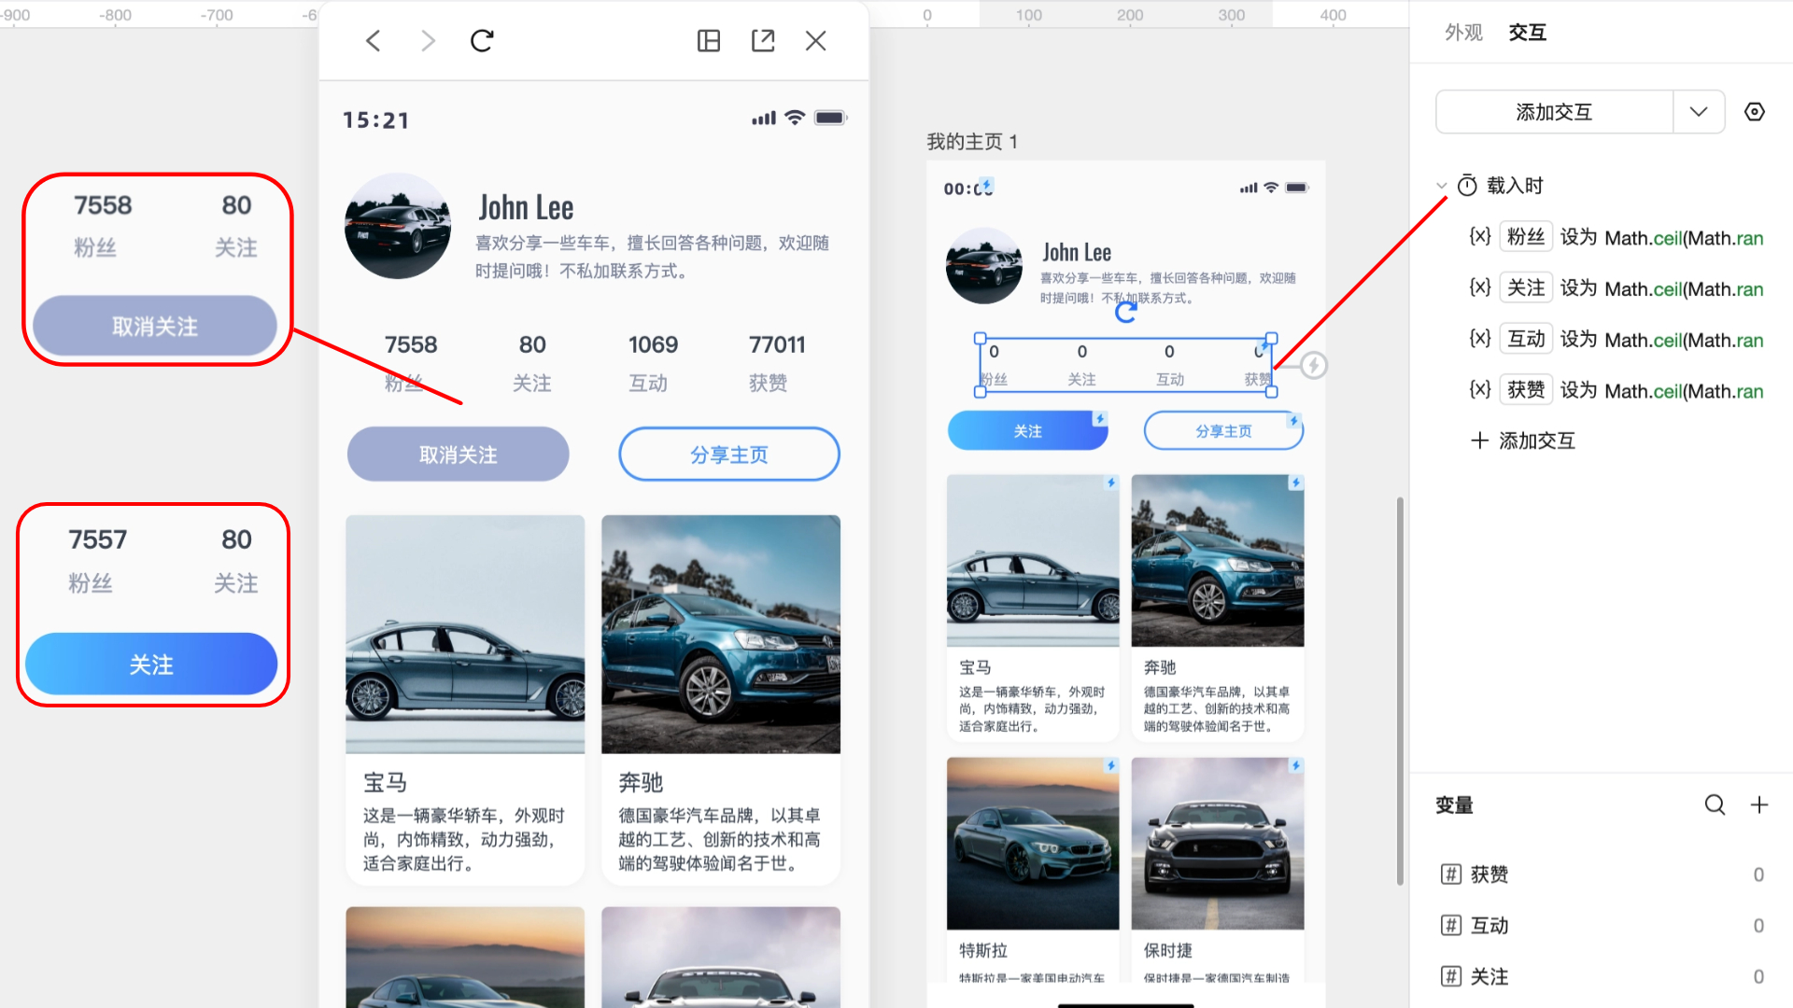Reload the preview window
The image size is (1793, 1008).
click(482, 41)
